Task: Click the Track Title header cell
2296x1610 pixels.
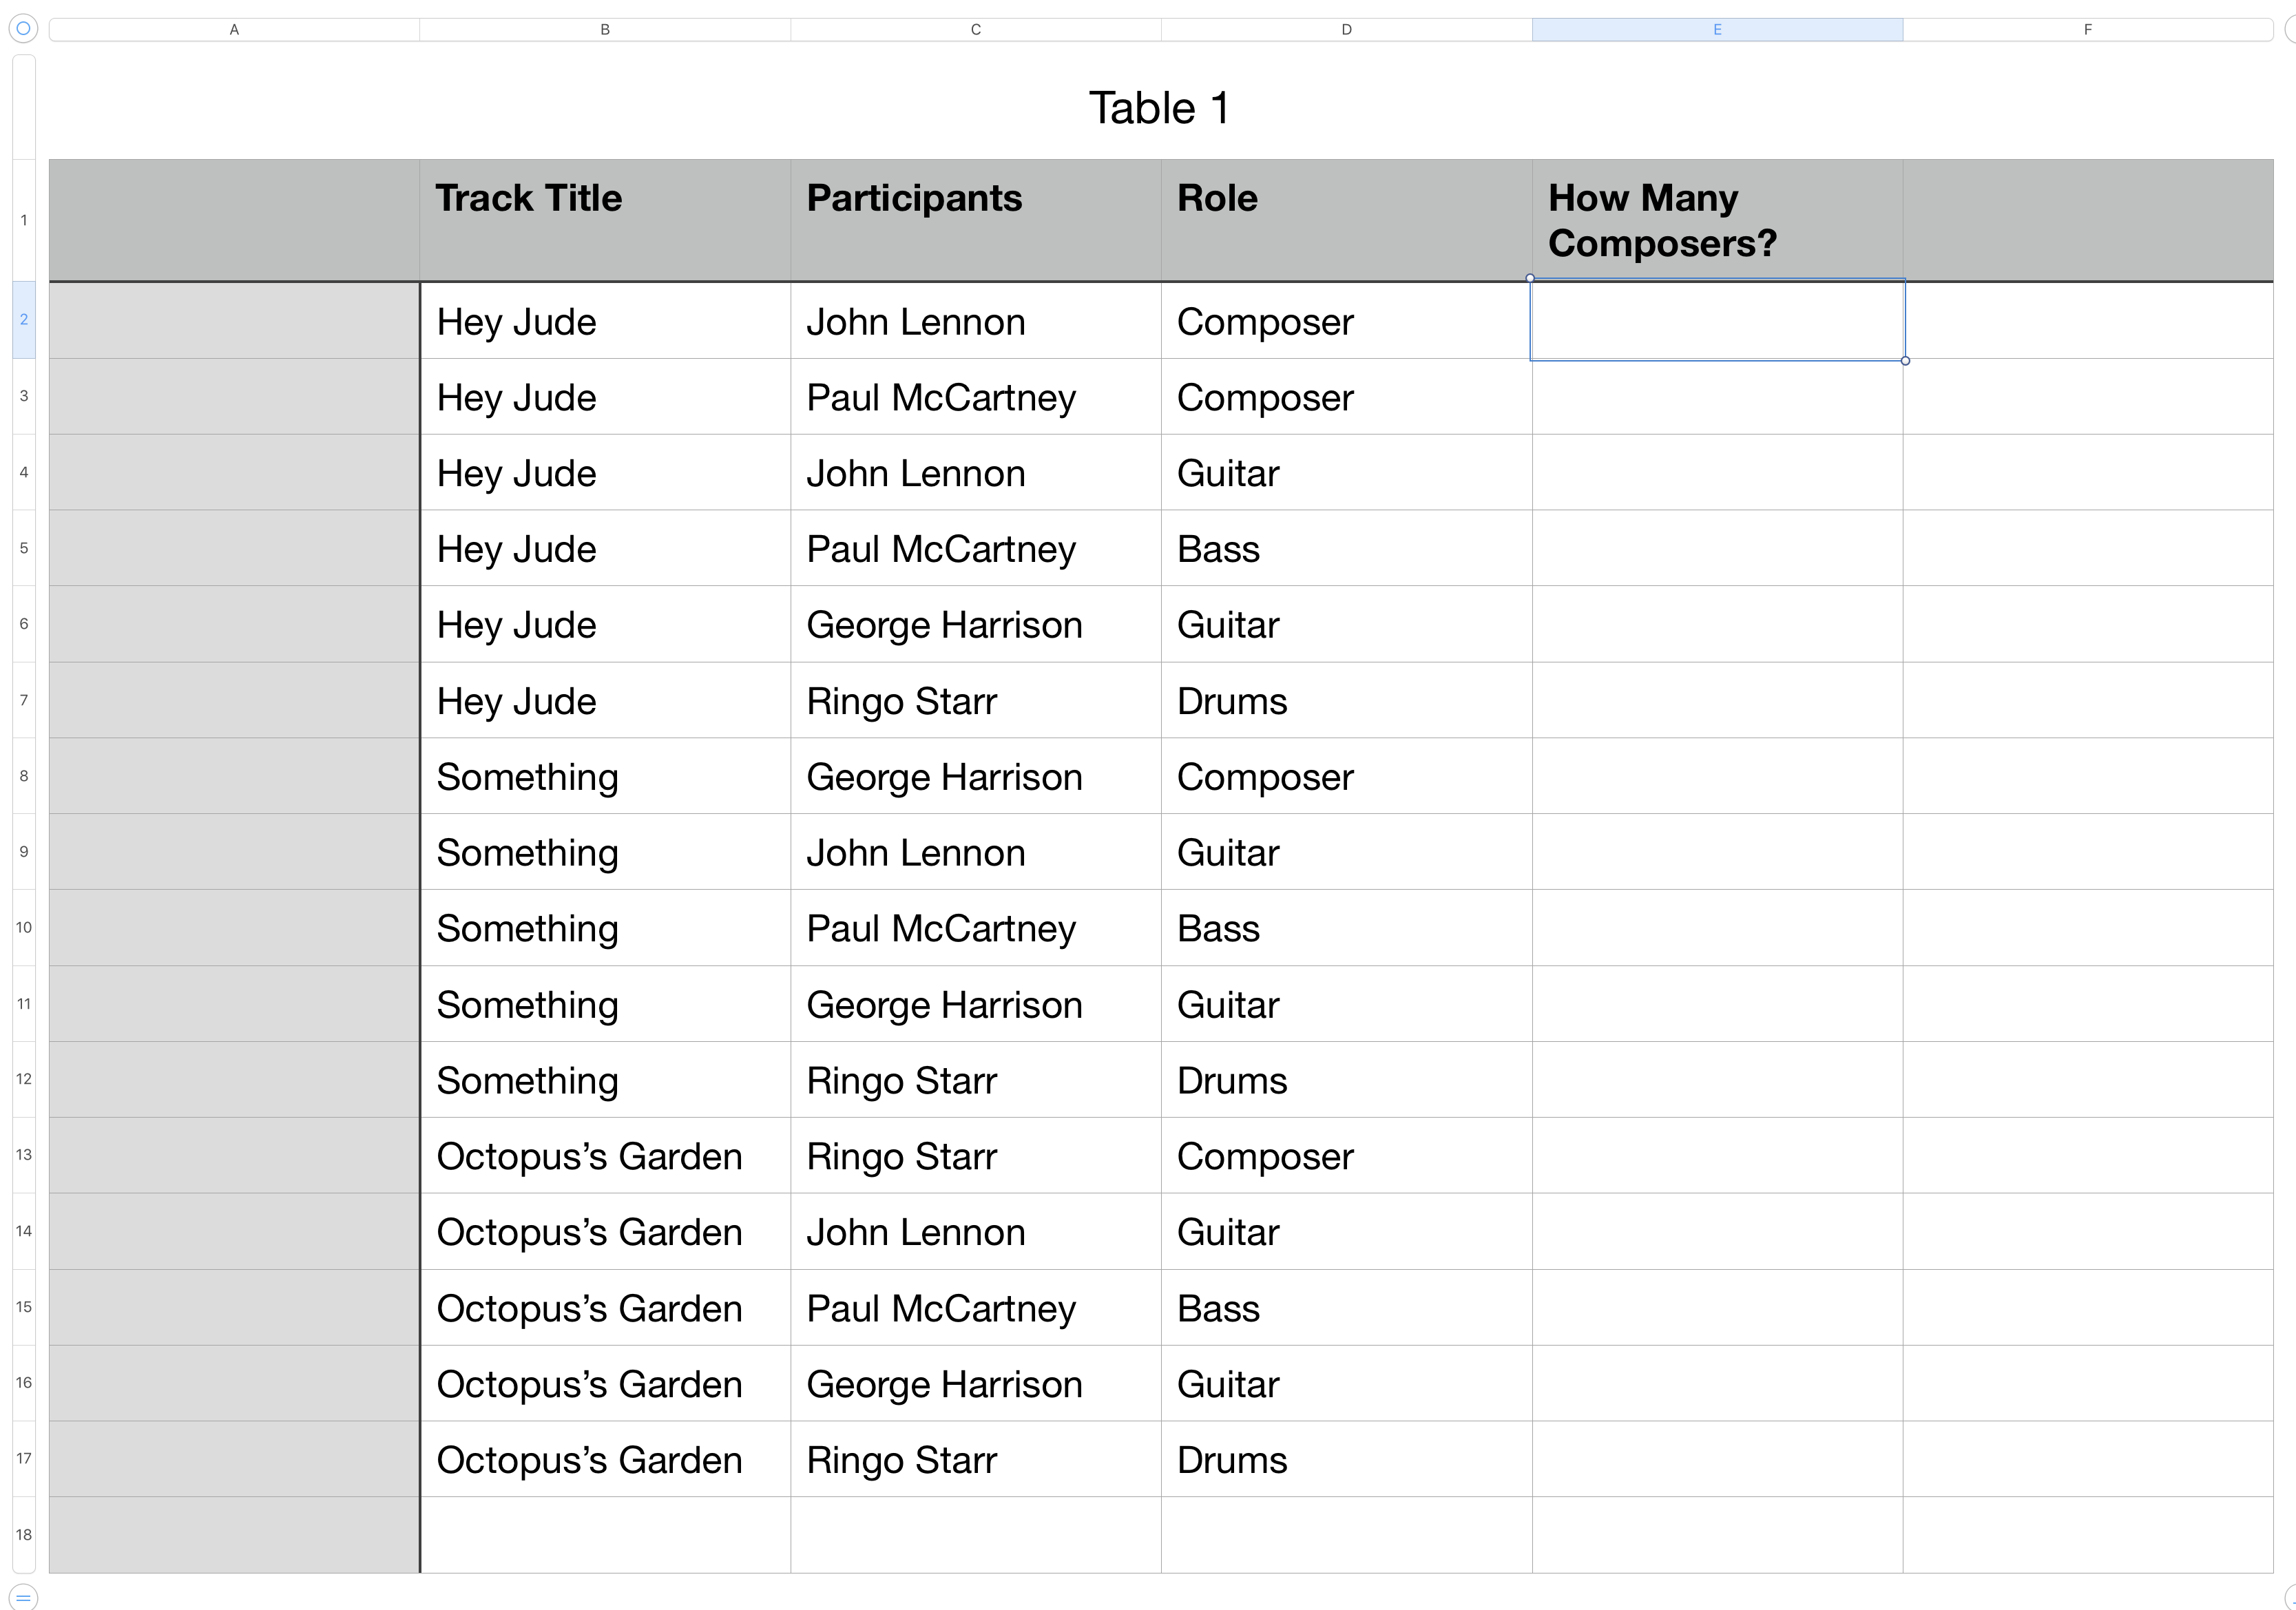Action: tap(604, 220)
